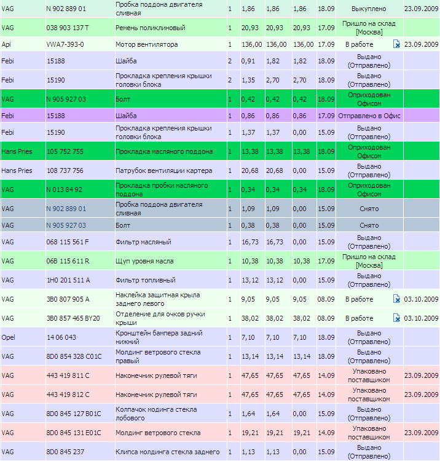Select part number 108 737 756
Screen dimensions: 440x461
[65, 170]
